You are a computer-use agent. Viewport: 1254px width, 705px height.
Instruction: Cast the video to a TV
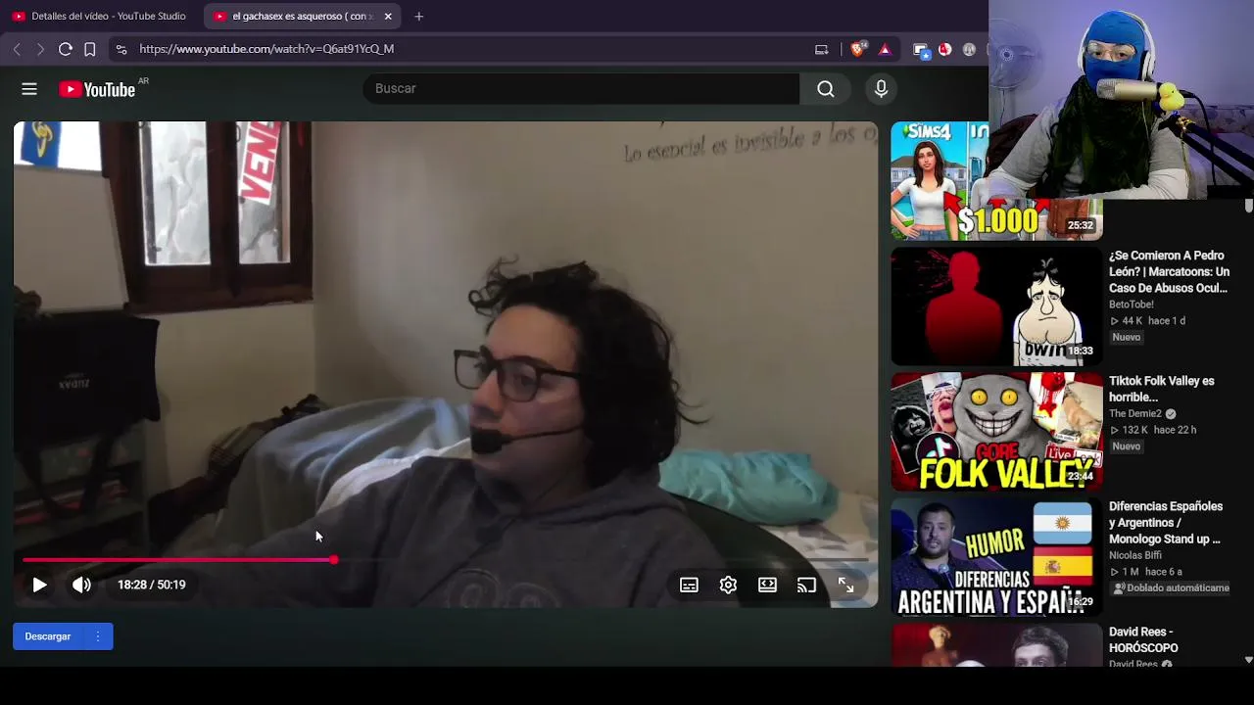click(x=806, y=585)
